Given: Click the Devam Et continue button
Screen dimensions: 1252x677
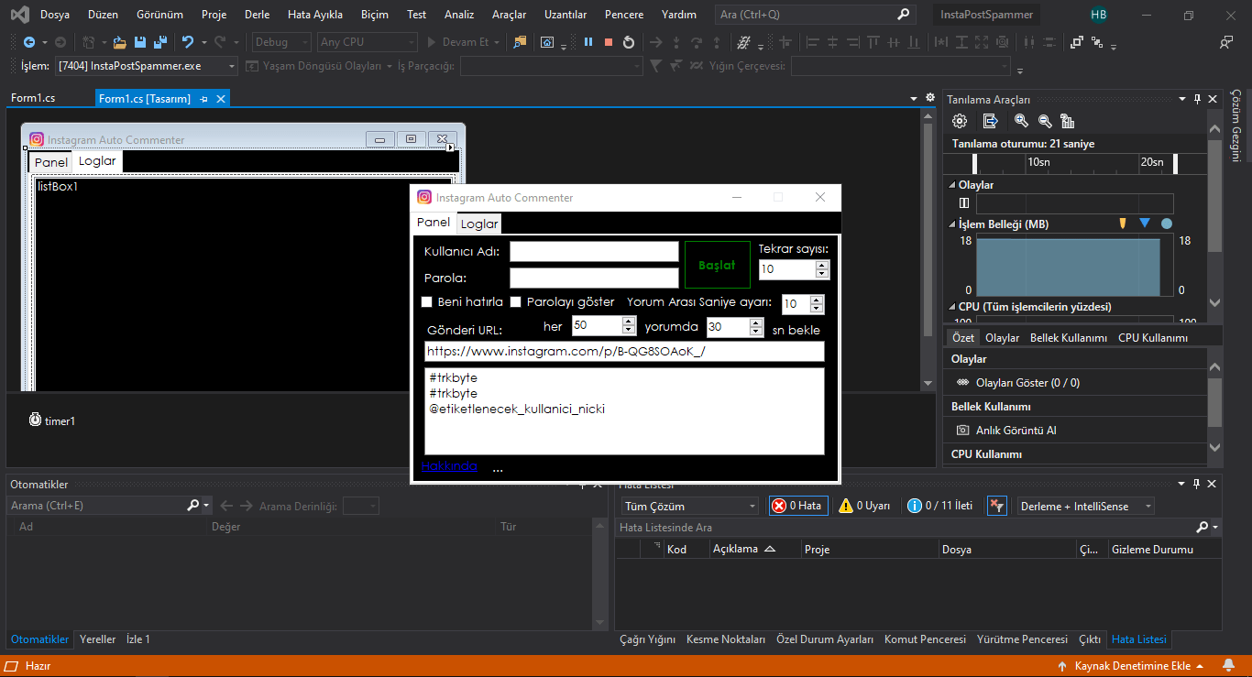Looking at the screenshot, I should click(462, 42).
